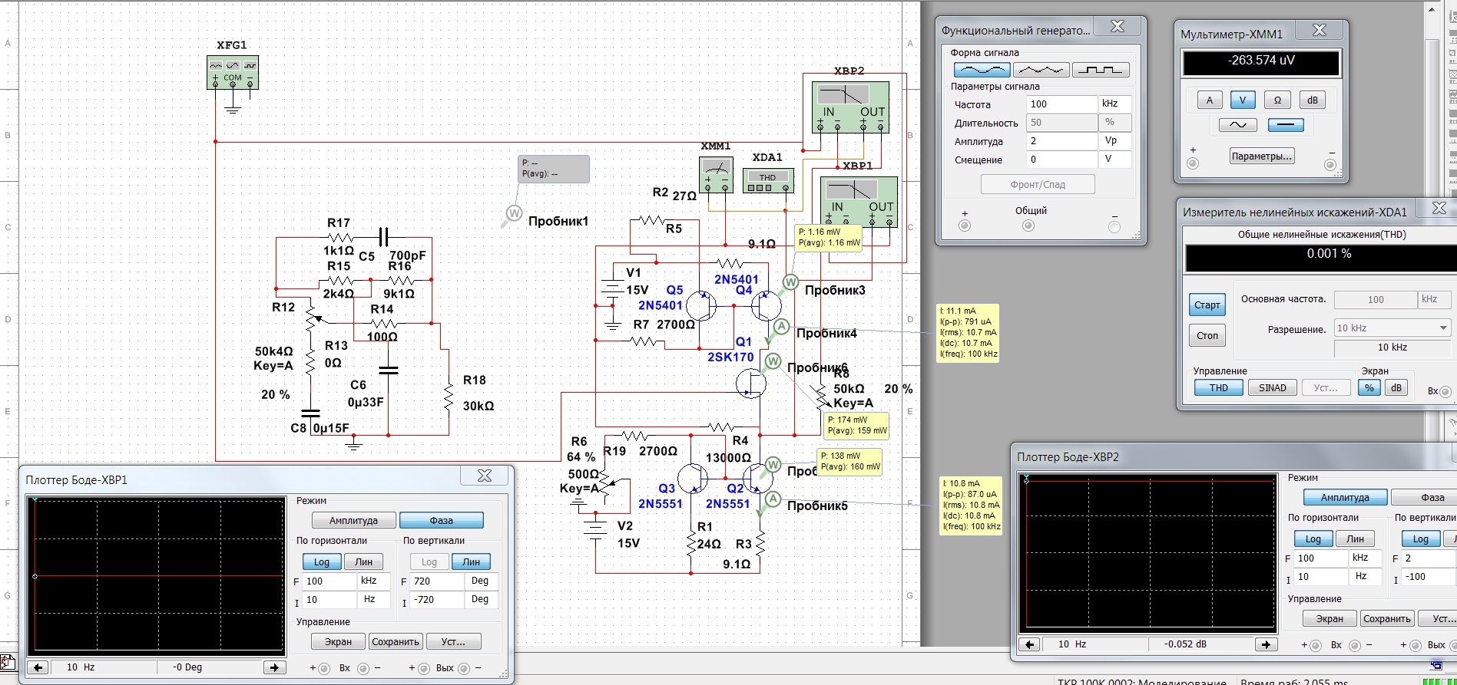Move cursor left in Плоттер Боде-XBP2
Screen dimensions: 1457x685
point(1029,644)
